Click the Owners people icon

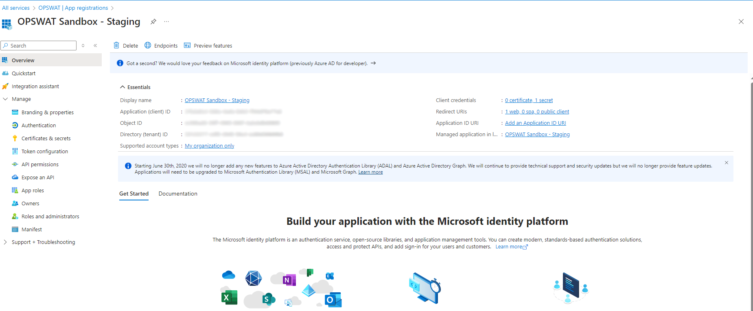tap(15, 203)
